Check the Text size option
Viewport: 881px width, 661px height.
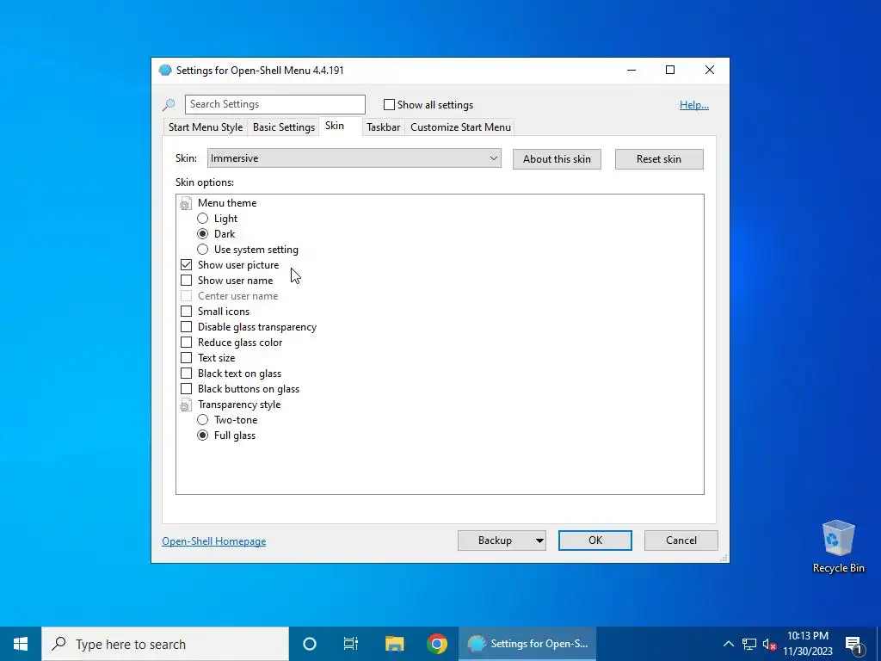(x=186, y=358)
